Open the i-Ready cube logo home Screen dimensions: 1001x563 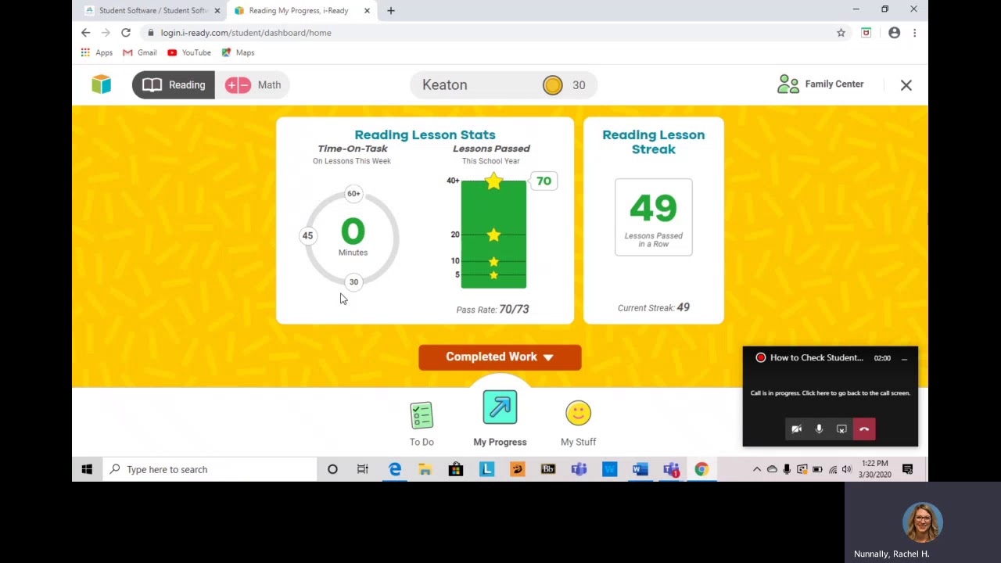[x=101, y=84]
